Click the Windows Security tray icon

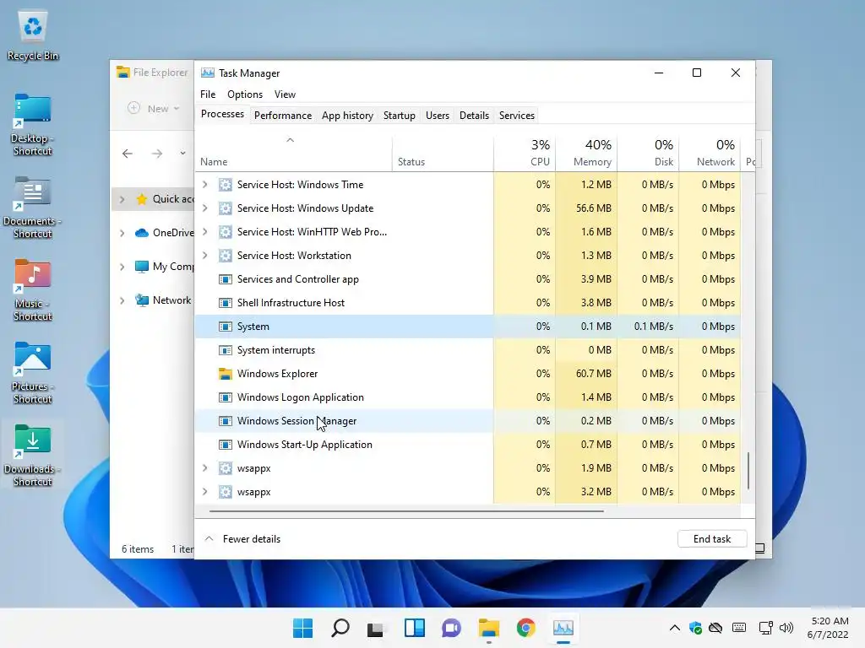(x=695, y=628)
